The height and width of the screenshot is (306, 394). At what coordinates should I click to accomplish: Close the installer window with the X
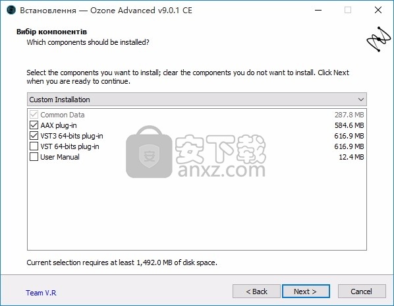tap(378, 11)
